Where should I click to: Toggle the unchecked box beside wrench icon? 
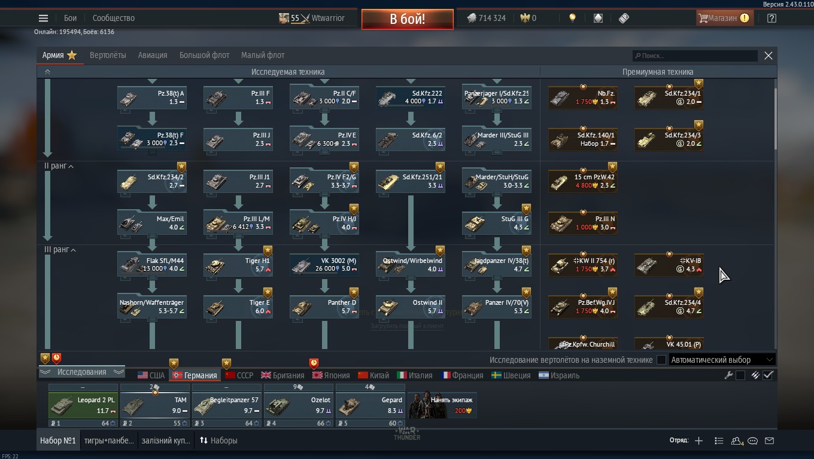[740, 375]
